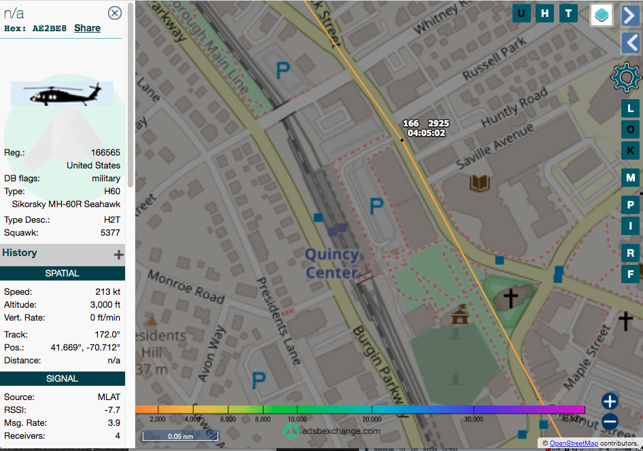Click the parking icon near the Main Line

[x=283, y=71]
